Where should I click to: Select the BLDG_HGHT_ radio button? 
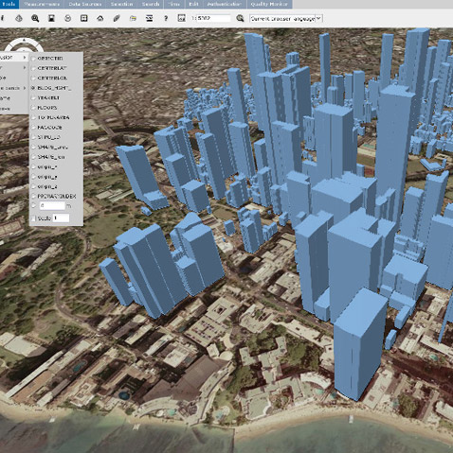[33, 88]
